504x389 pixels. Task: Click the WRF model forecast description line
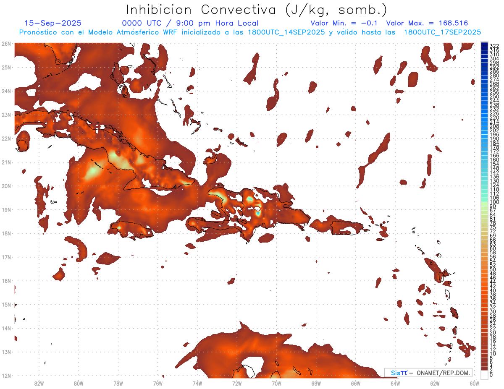click(250, 32)
